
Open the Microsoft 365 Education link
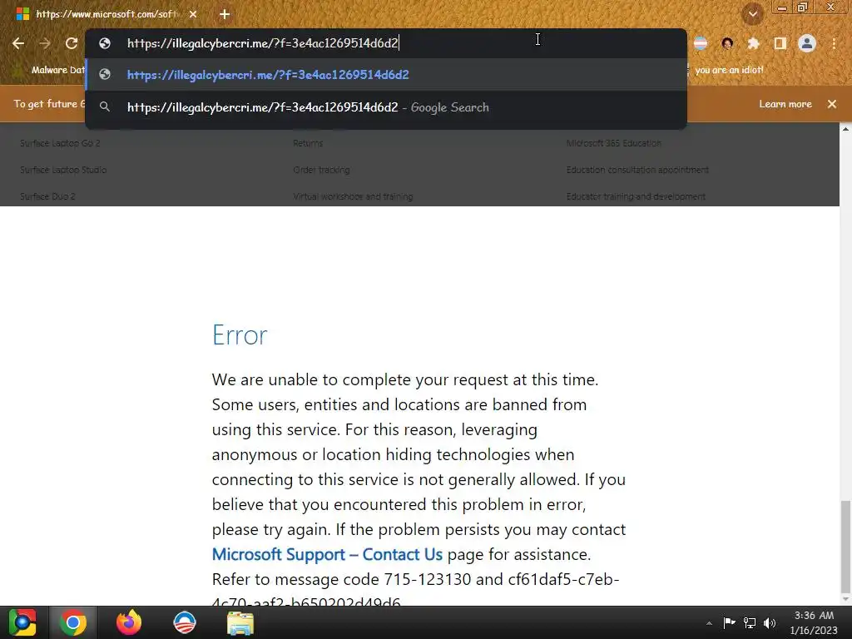click(x=614, y=143)
